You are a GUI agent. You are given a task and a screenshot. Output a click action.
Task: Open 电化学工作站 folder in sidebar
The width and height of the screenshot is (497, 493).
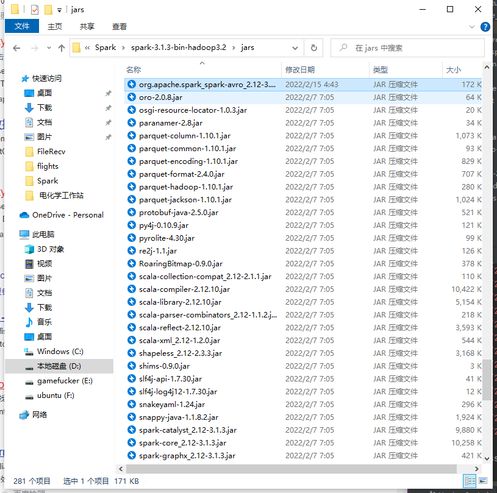click(61, 195)
